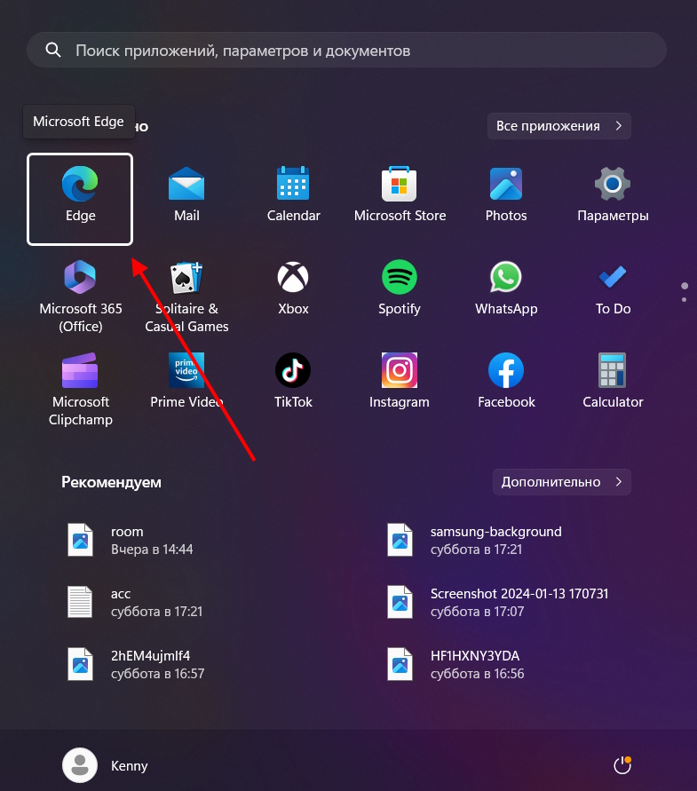Launch Facebook
The height and width of the screenshot is (791, 697).
[x=506, y=382]
